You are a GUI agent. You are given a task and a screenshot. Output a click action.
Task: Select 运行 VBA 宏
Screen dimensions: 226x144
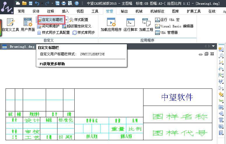click(167, 20)
